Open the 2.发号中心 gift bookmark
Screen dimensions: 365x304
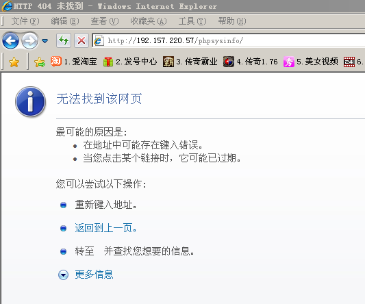pyautogui.click(x=130, y=62)
